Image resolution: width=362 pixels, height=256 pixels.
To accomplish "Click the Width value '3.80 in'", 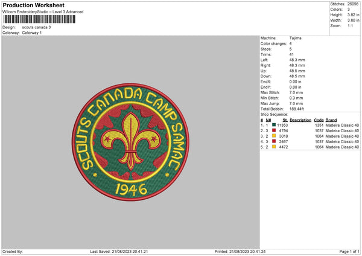I will 353,21.
